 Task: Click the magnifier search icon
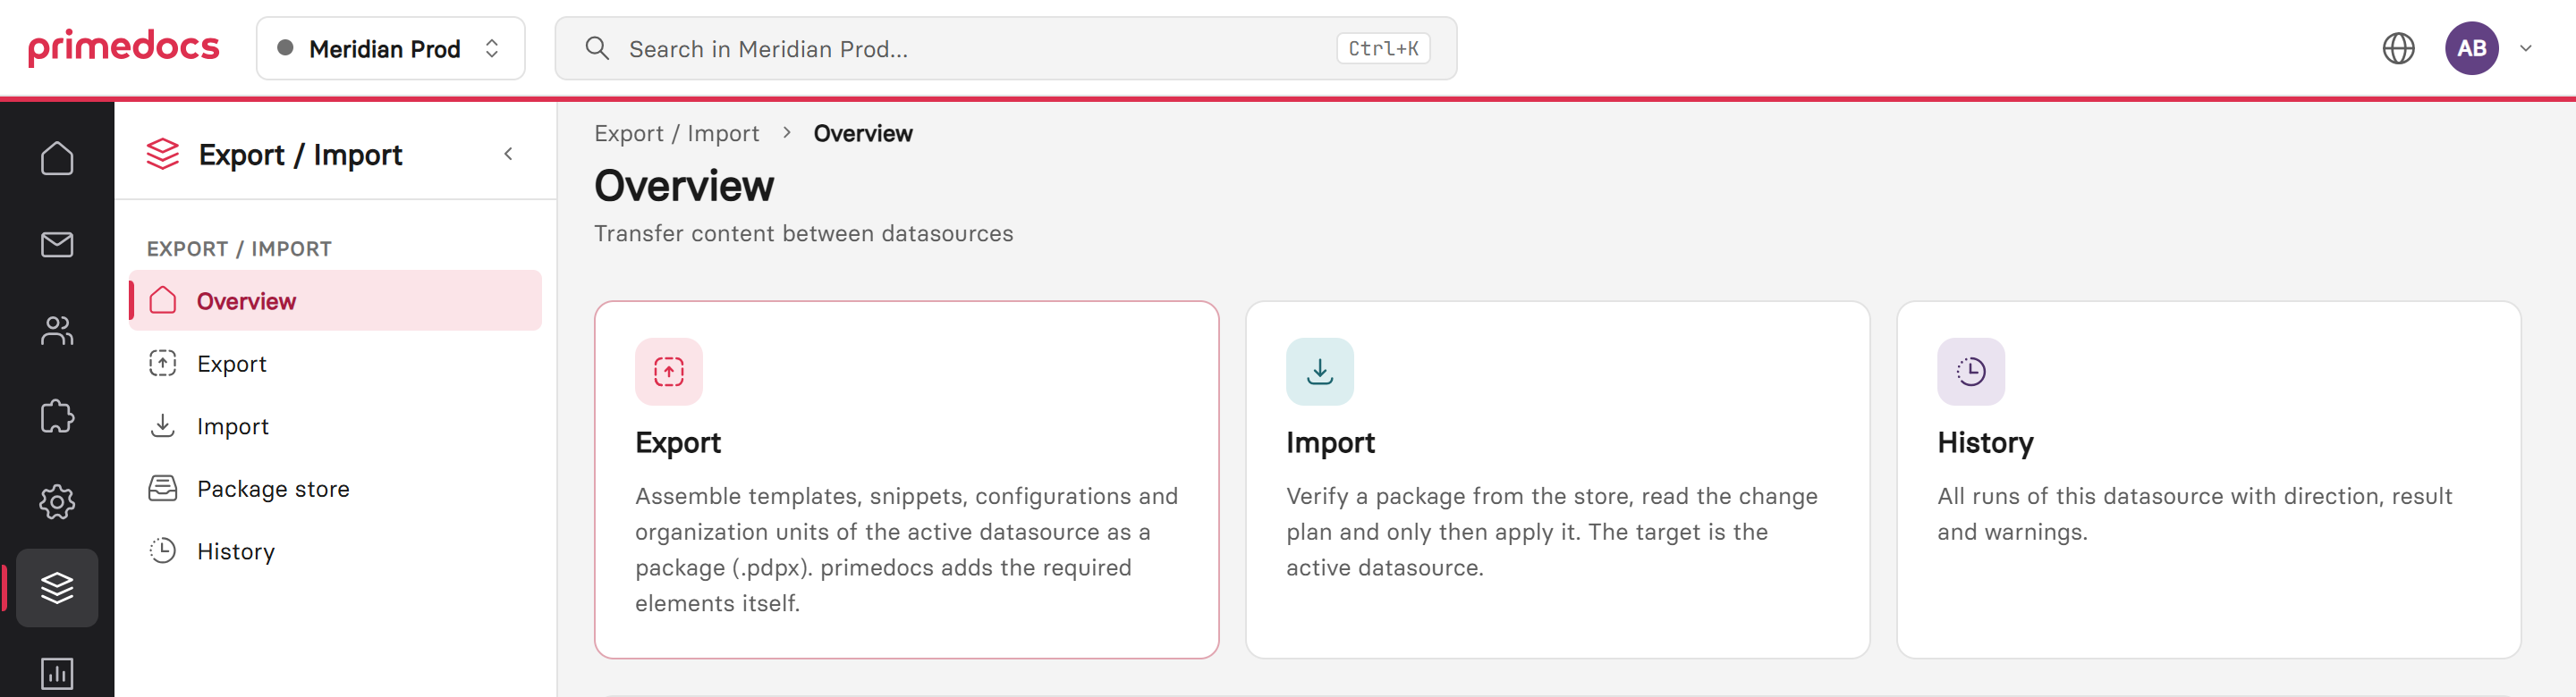click(597, 48)
